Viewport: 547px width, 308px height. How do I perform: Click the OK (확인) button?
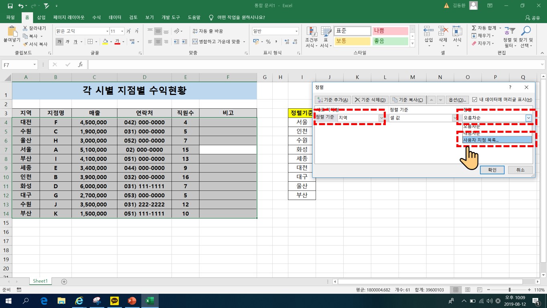[x=492, y=170]
